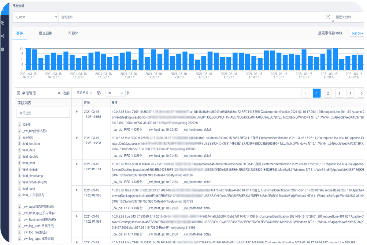Switch to the 可视化 tab
This screenshot has width=367, height=245.
73,33
